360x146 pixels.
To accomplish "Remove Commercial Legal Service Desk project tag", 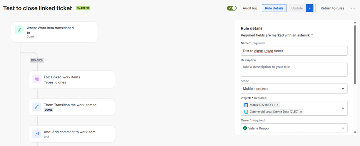I will [301, 111].
